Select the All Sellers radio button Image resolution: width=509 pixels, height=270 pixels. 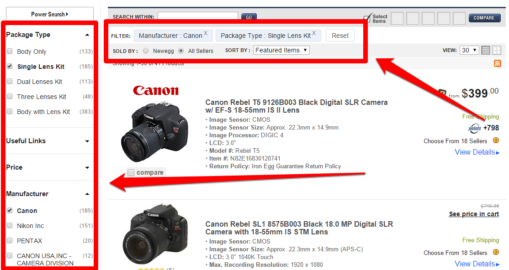point(181,51)
